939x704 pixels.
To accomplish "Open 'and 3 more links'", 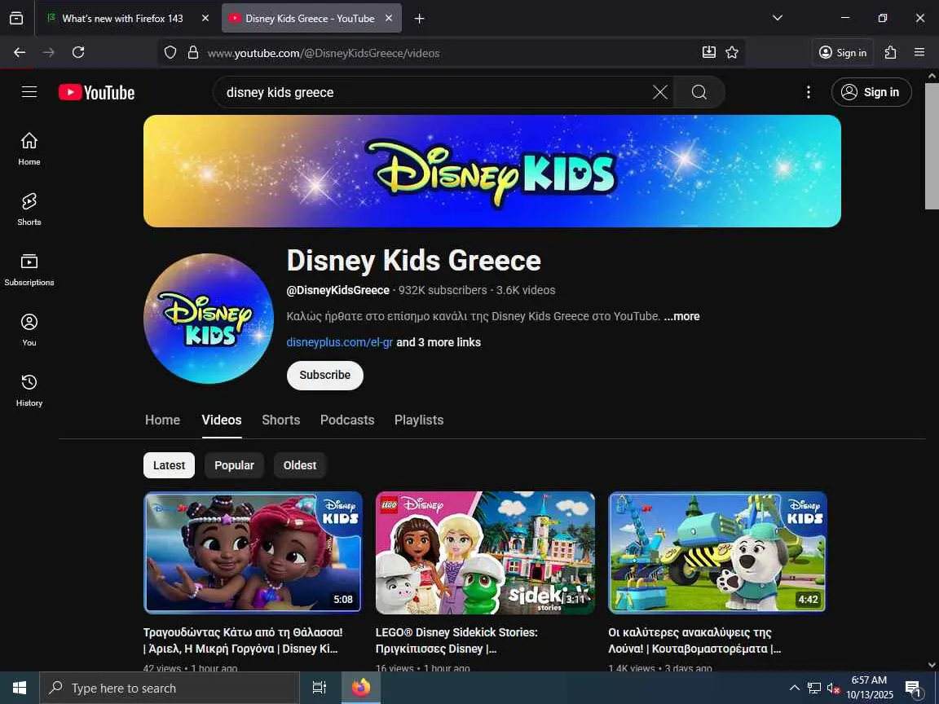I will click(x=439, y=342).
